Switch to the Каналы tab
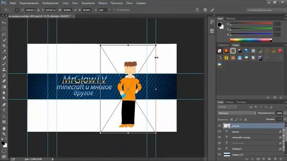This screenshot has width=287, height=161. coord(230,102)
